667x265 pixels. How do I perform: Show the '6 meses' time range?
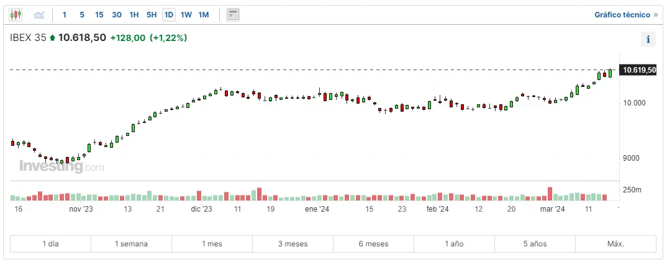(x=373, y=244)
